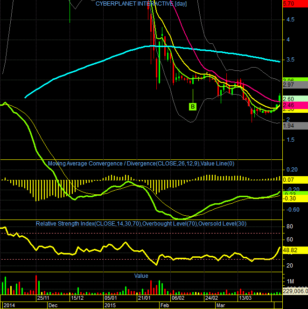The image size is (308, 309).
Task: Click the 2014 year label
Action: coord(9,305)
